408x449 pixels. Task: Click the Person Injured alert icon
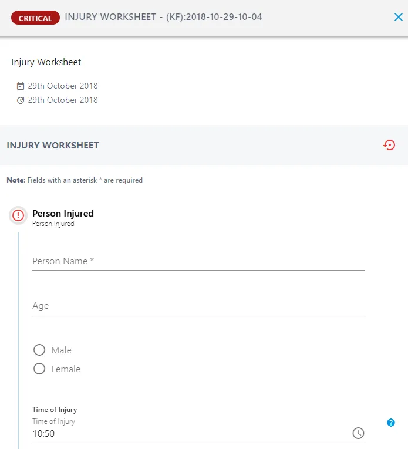click(18, 215)
